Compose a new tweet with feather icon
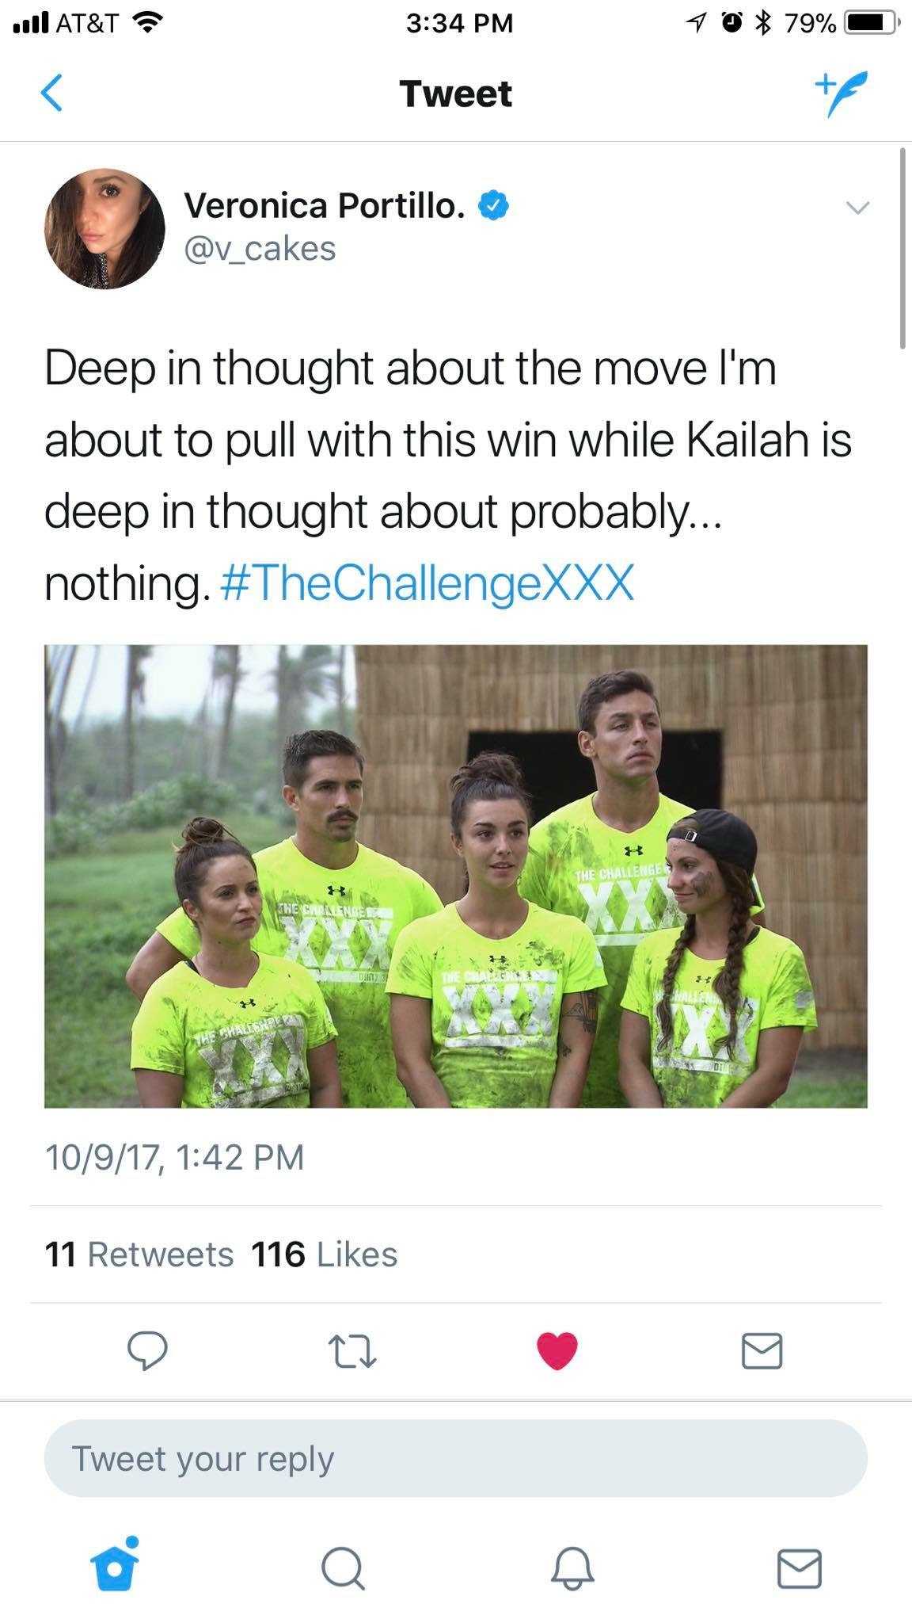Screen dimensions: 912x1623 point(842,94)
